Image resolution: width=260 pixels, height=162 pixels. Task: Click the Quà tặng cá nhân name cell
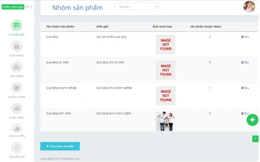(58, 63)
